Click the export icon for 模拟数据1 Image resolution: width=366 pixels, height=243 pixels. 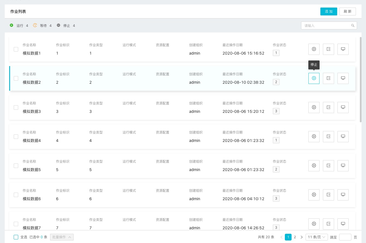click(x=329, y=49)
